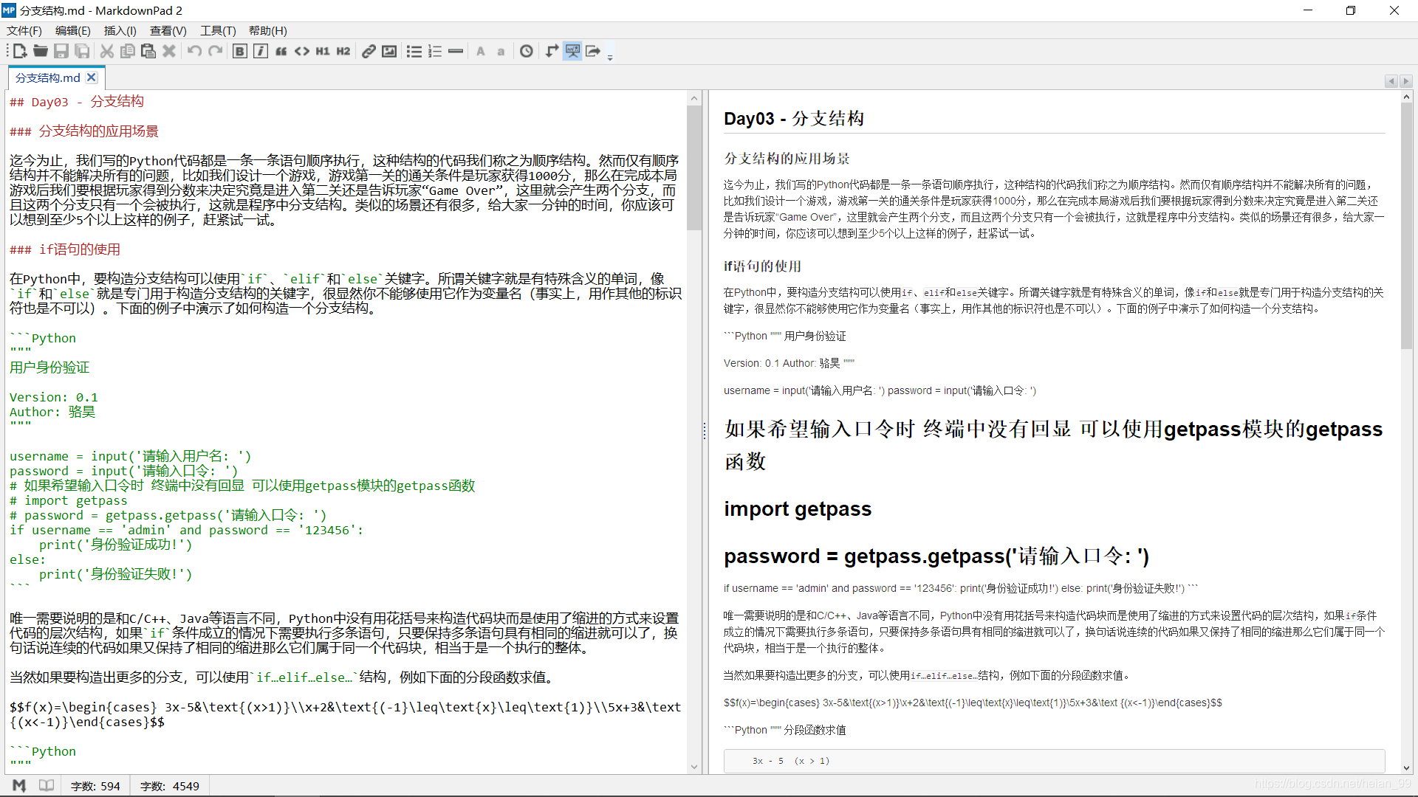
Task: Click the Markdown M status bar icon
Action: [19, 785]
